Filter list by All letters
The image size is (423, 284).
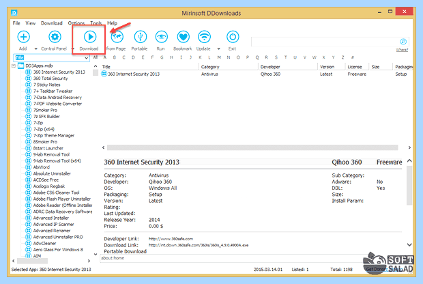click(x=96, y=57)
